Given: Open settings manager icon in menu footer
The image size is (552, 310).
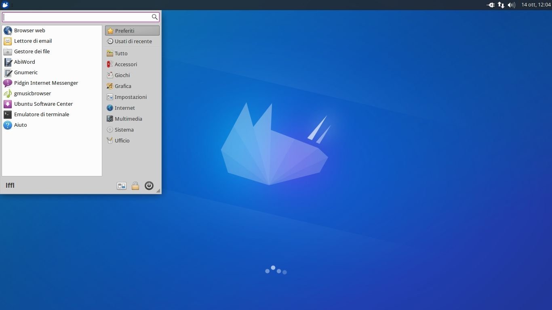Looking at the screenshot, I should click(122, 186).
